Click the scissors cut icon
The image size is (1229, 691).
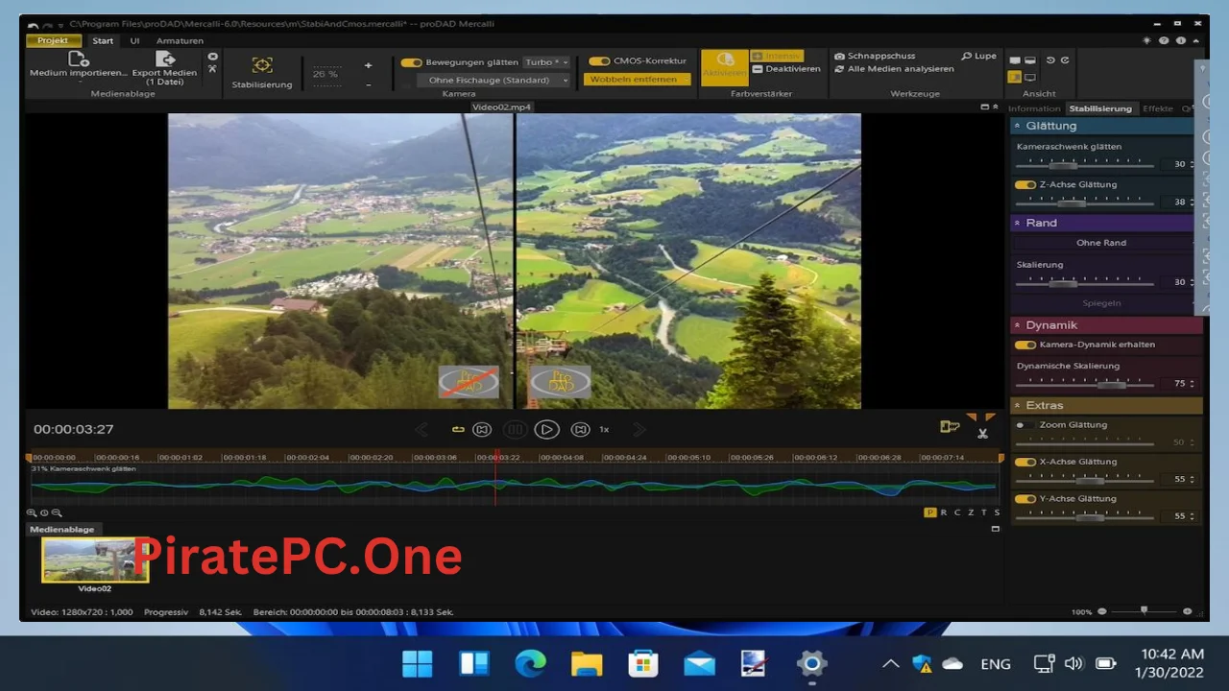(982, 434)
